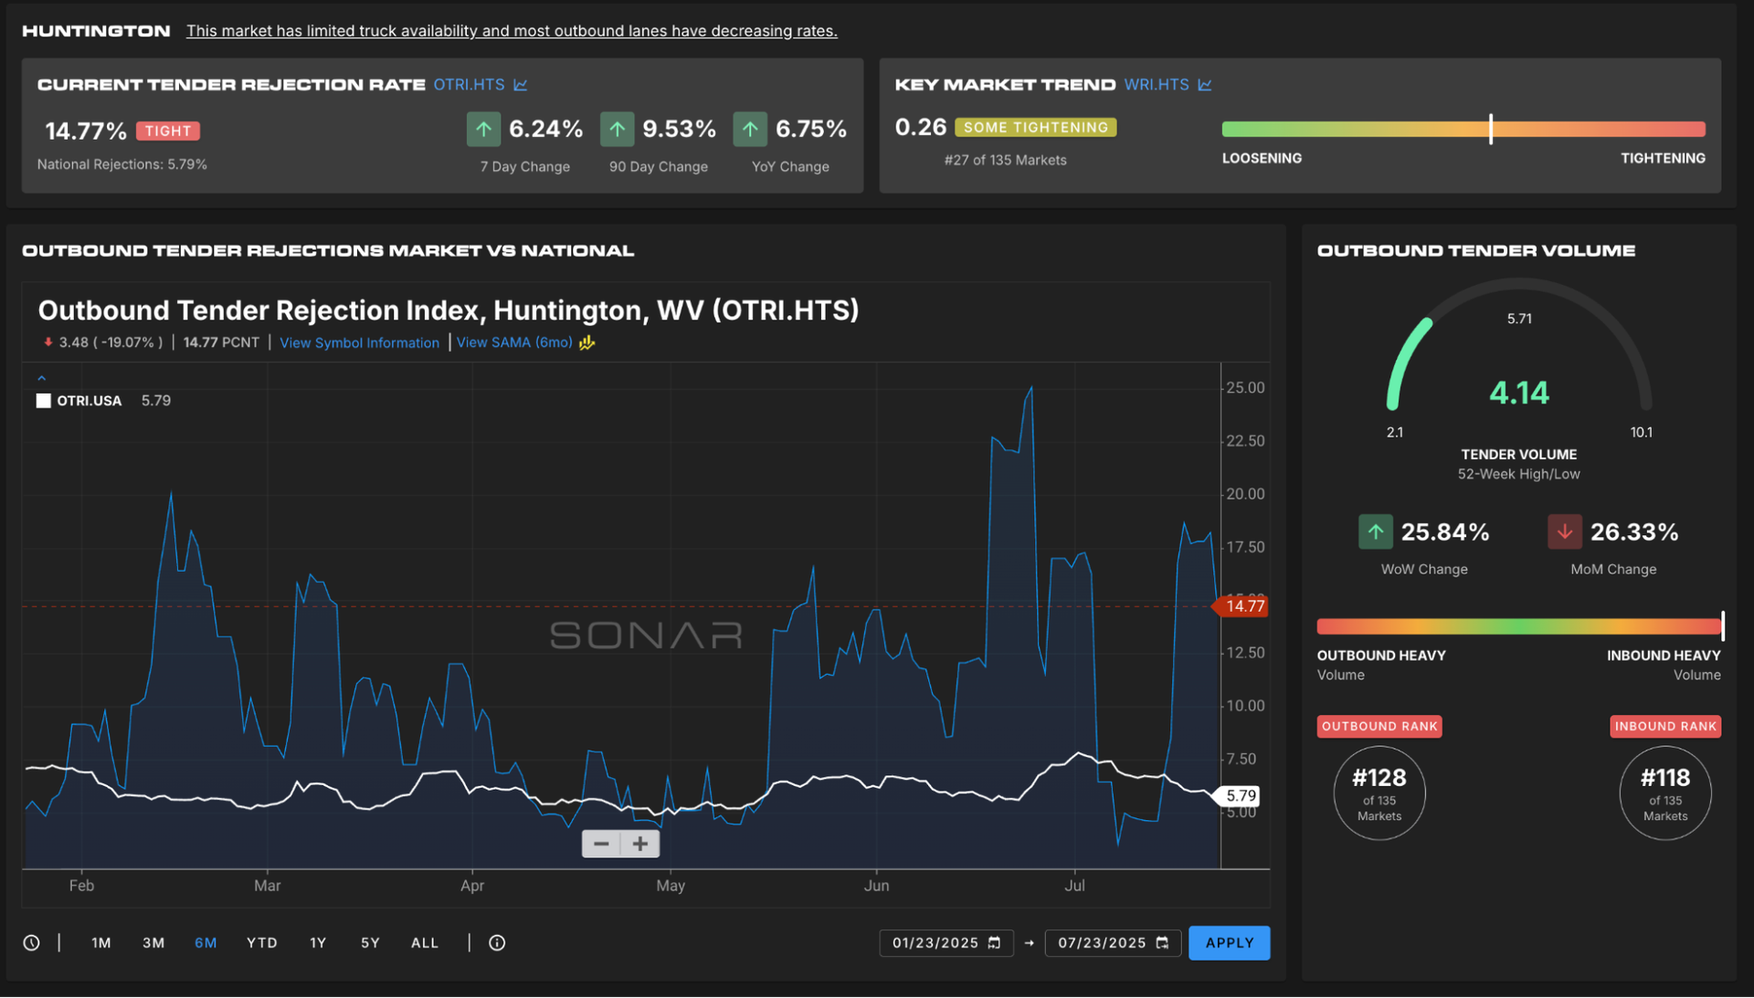Zoom in the chart with plus button
Viewport: 1754px width, 998px height.
pos(640,844)
